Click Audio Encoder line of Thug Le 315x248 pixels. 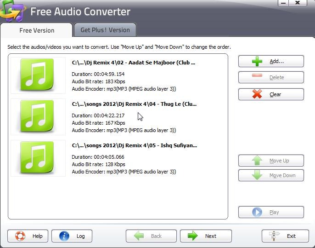click(124, 131)
